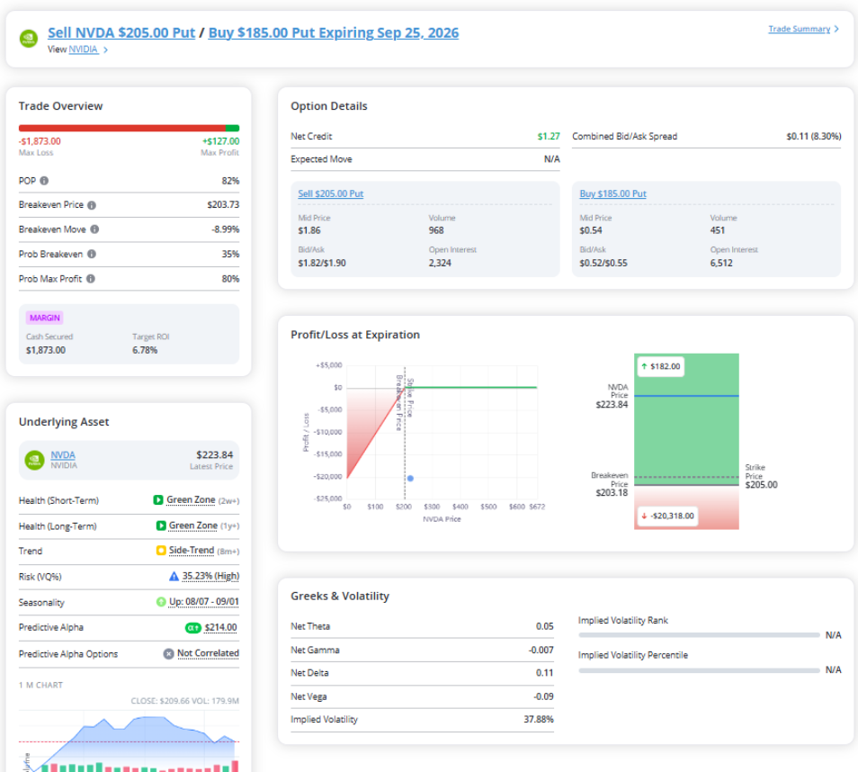Click the NVIDIA logo beside trade title
Screen dimensions: 858x772
[x=29, y=39]
